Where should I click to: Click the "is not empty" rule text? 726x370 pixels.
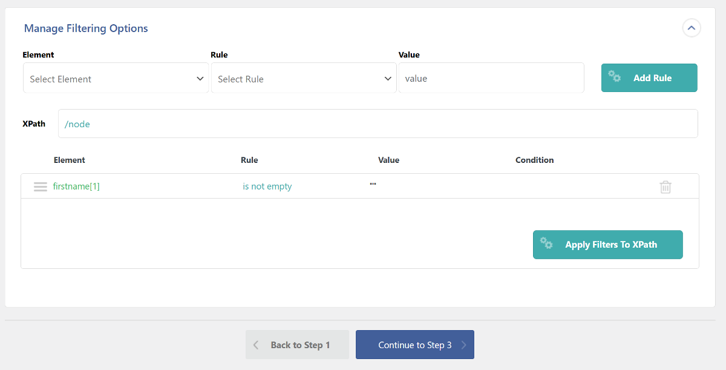[267, 187]
